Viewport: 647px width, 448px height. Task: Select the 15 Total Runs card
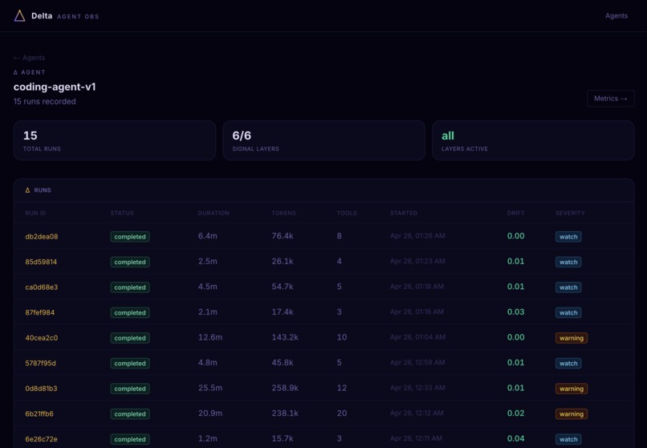(x=115, y=141)
